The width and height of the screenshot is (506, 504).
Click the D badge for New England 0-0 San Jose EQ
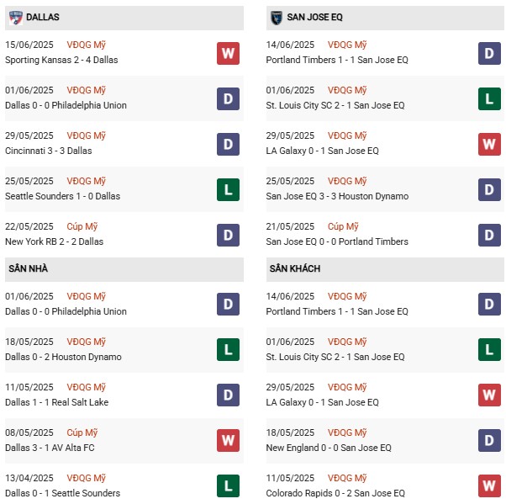[x=489, y=440]
